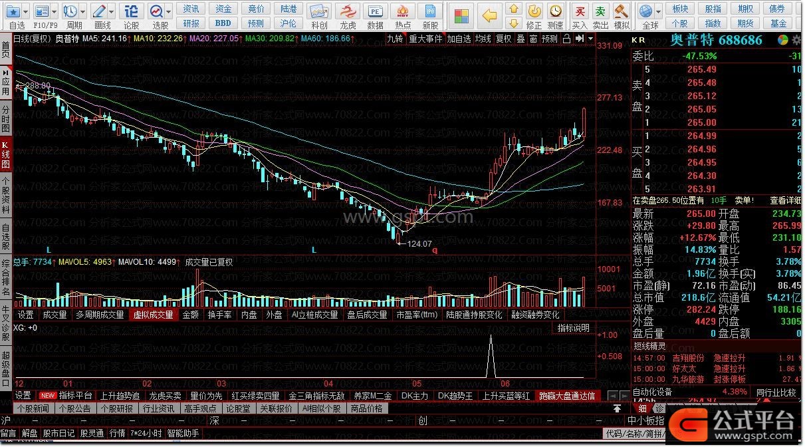Expand dropdown arrow next to 全球 globe
The height and width of the screenshot is (447, 805).
(x=657, y=11)
